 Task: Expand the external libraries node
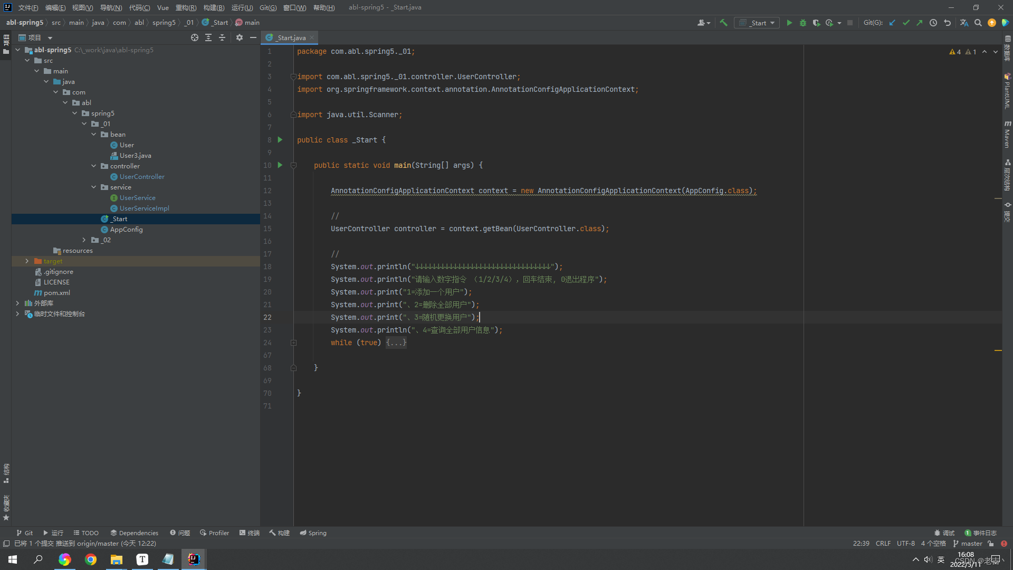click(x=18, y=303)
